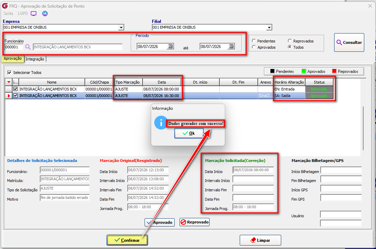Click the red Reprovados legend swatch
The height and width of the screenshot is (249, 376).
point(334,71)
